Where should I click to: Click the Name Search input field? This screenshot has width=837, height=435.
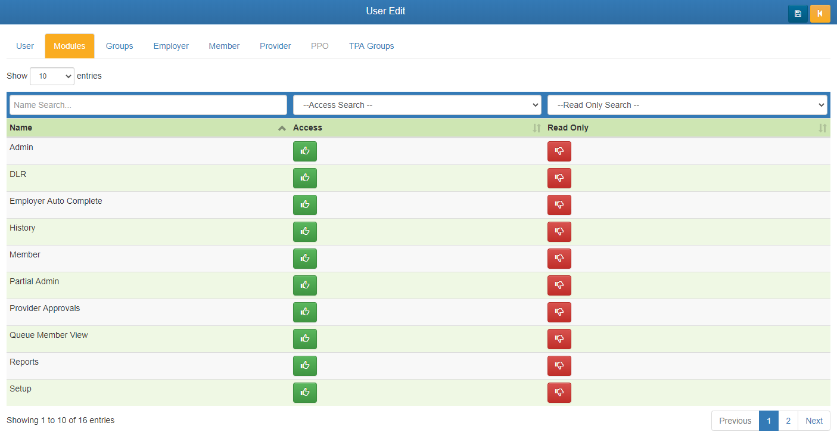coord(148,105)
